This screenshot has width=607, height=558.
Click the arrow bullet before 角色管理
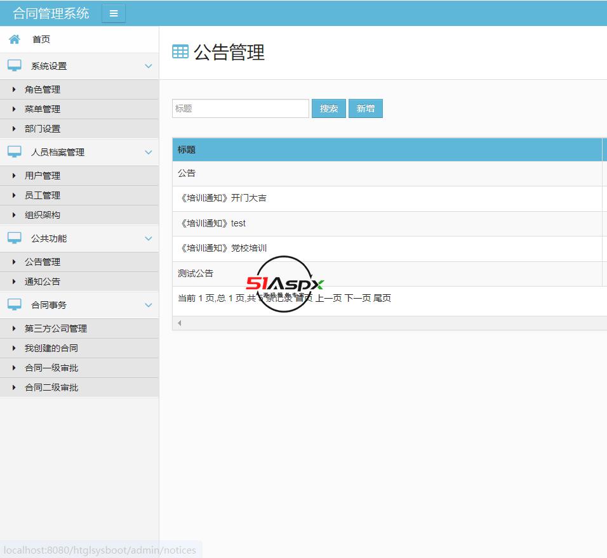[14, 89]
